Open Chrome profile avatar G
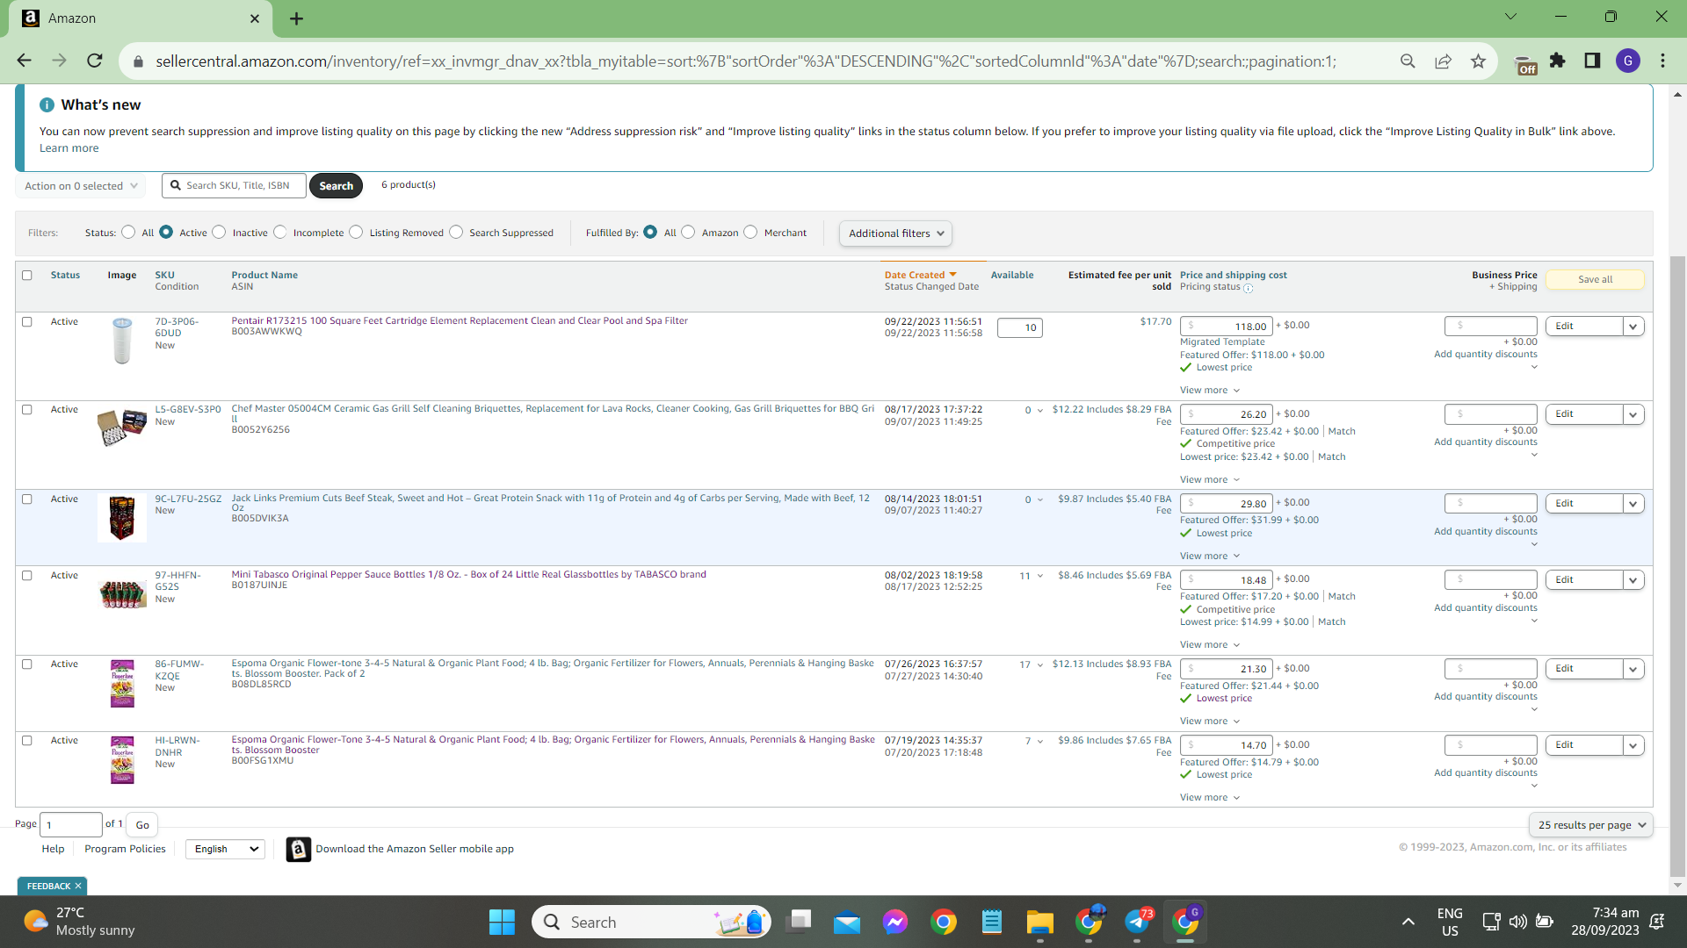The image size is (1687, 948). tap(1627, 61)
